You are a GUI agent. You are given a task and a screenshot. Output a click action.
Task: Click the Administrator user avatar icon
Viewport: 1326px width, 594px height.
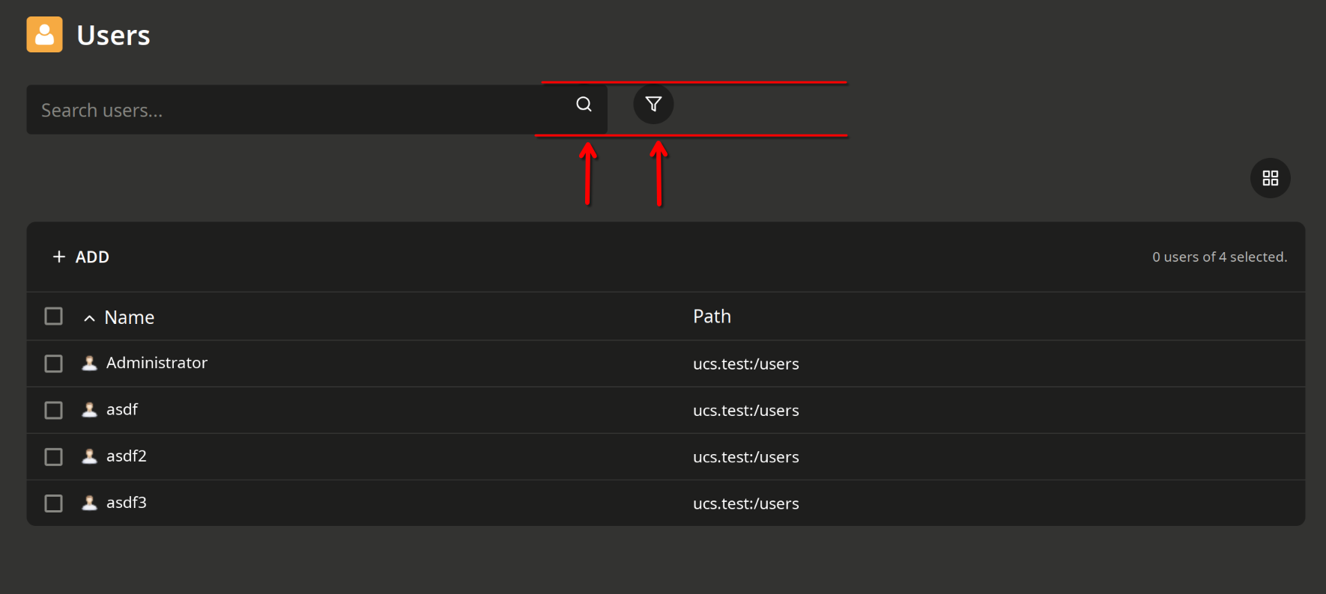(x=89, y=364)
